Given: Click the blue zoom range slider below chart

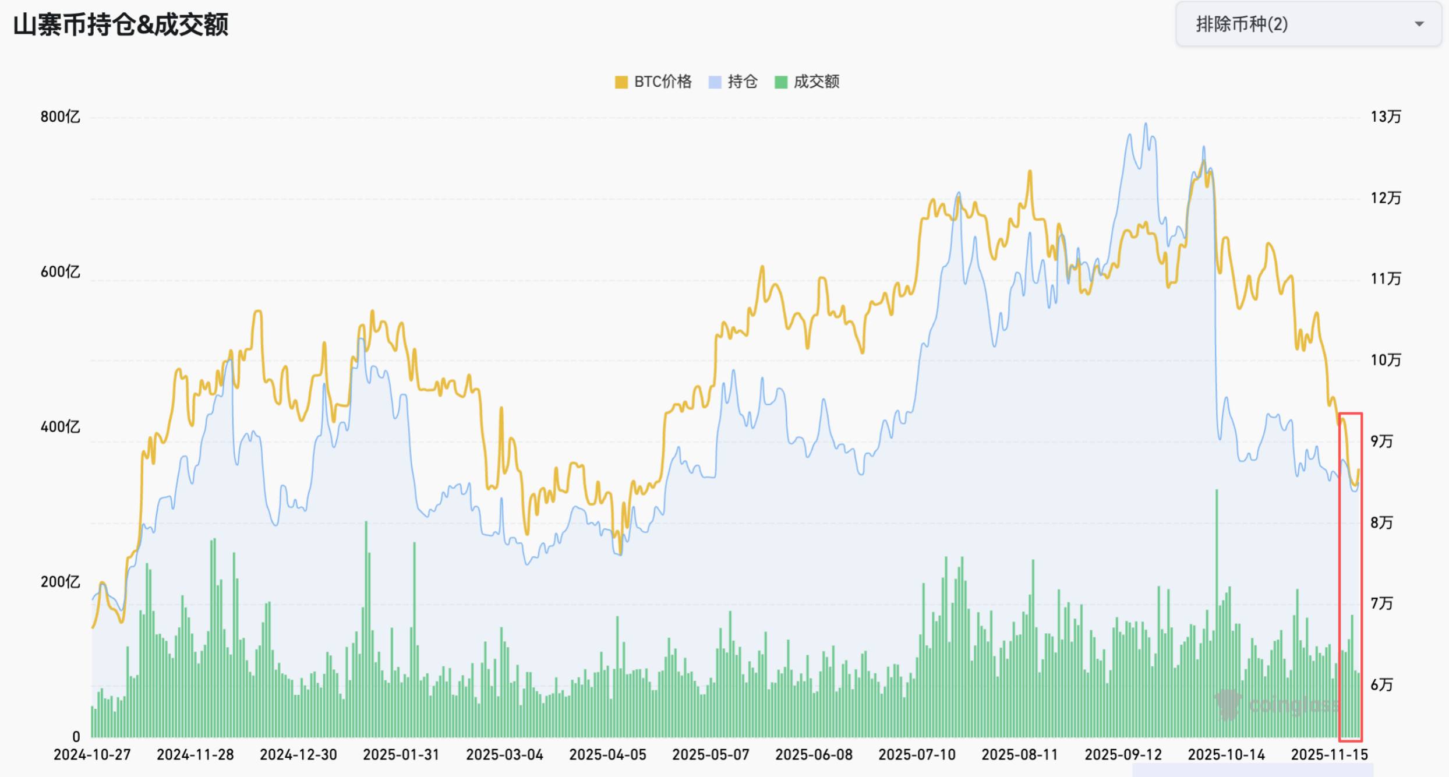Looking at the screenshot, I should 1252,771.
